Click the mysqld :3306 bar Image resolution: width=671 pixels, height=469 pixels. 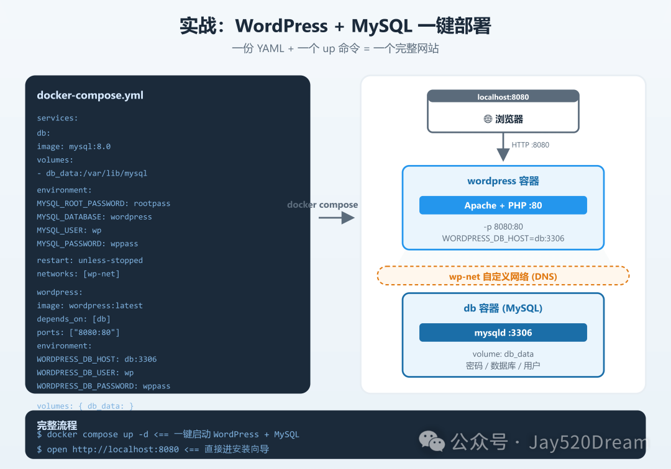coord(503,333)
